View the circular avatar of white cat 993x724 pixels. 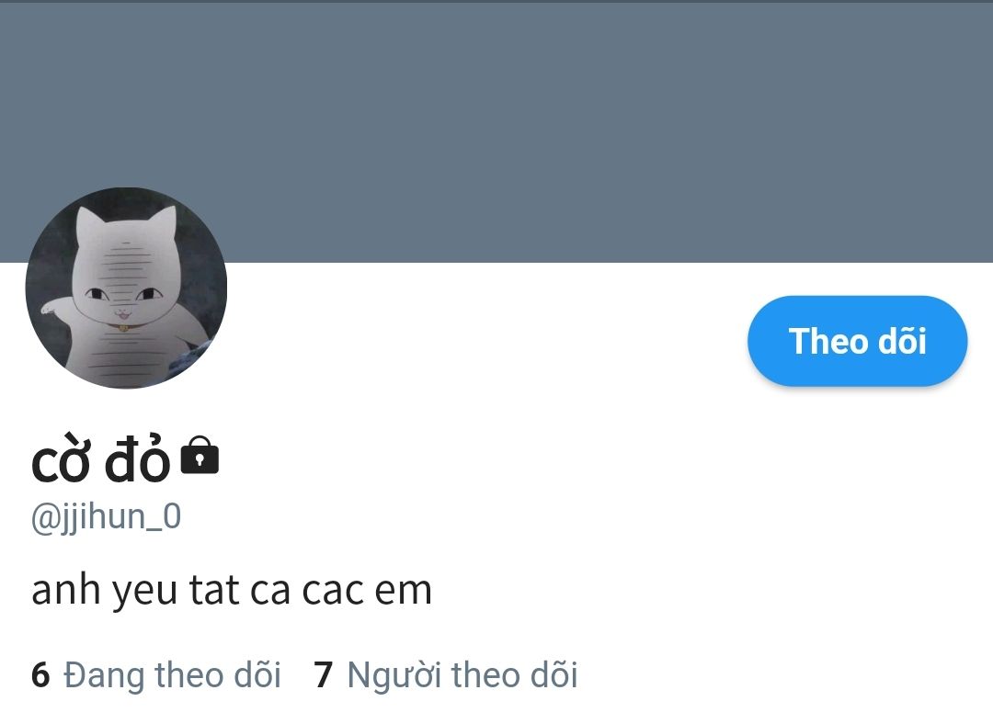[x=126, y=288]
